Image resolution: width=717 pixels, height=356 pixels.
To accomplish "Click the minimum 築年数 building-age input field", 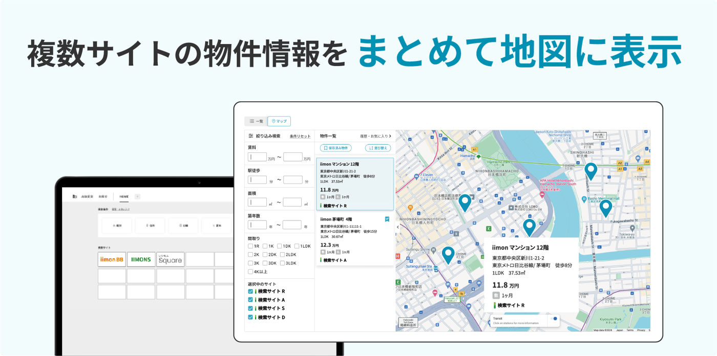I will [258, 225].
